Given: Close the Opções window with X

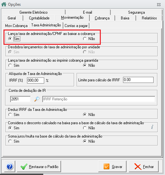Looking at the screenshot, I should click(159, 4).
